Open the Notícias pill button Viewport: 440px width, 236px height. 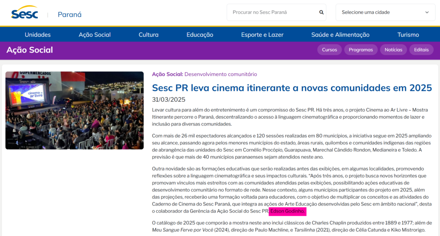click(393, 50)
